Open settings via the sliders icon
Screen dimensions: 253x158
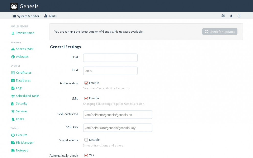[x=223, y=16]
